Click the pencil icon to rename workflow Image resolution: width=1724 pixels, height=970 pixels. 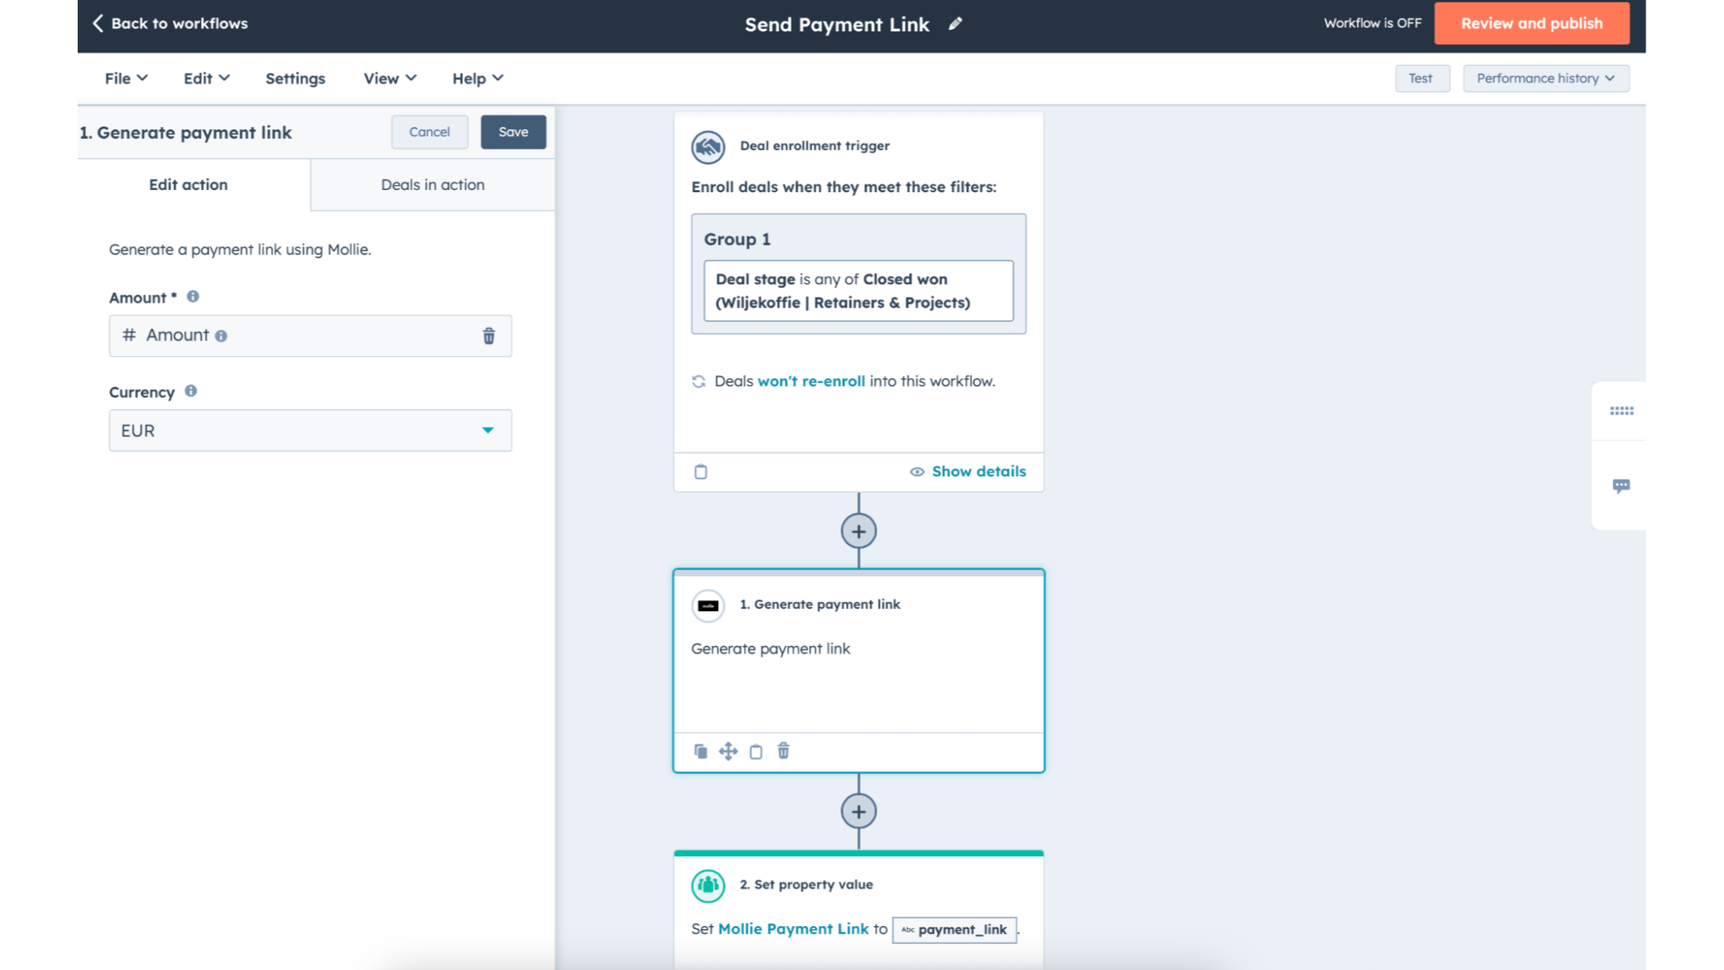pos(955,24)
